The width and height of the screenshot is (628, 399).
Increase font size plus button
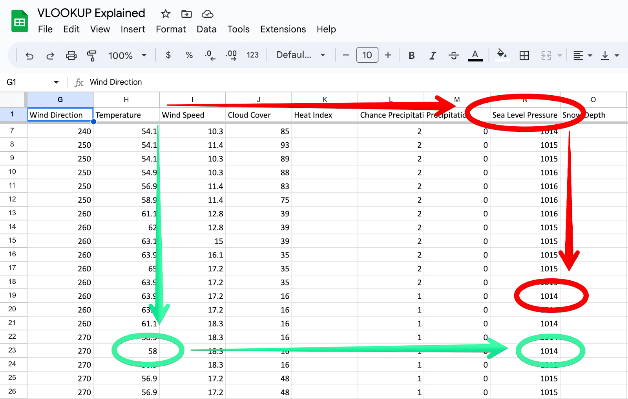pyautogui.click(x=388, y=55)
